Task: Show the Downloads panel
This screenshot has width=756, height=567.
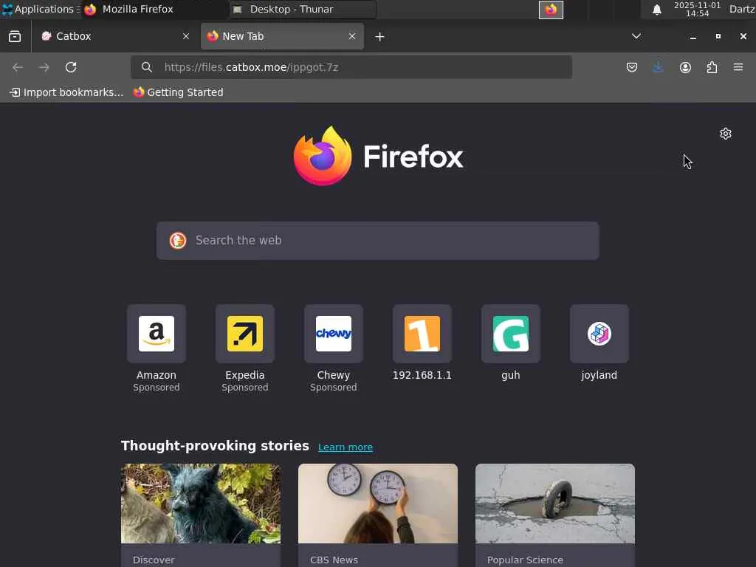Action: pyautogui.click(x=658, y=67)
